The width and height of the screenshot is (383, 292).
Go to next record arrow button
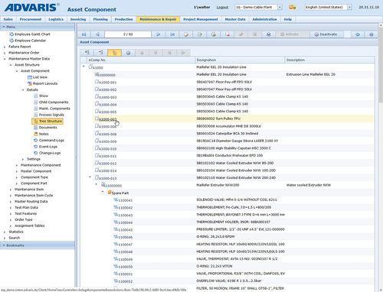(x=159, y=34)
